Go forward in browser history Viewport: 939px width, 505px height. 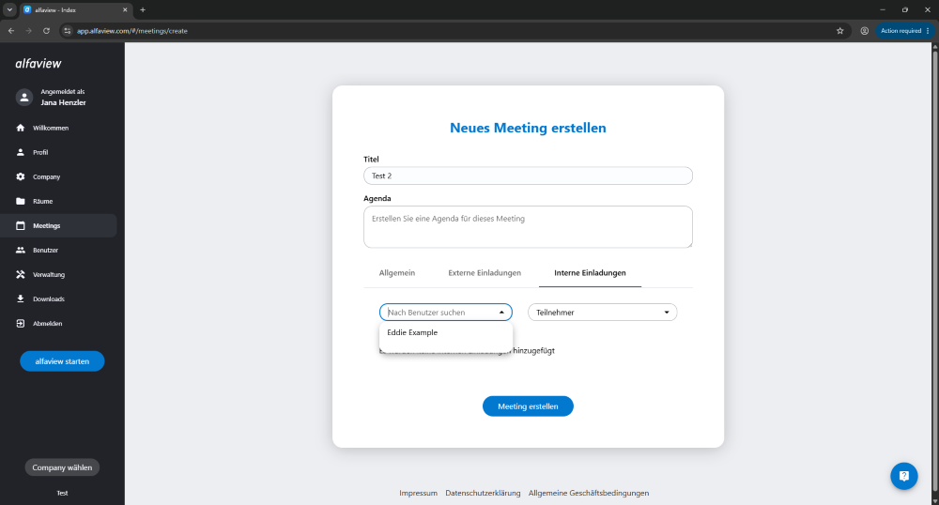(x=28, y=31)
